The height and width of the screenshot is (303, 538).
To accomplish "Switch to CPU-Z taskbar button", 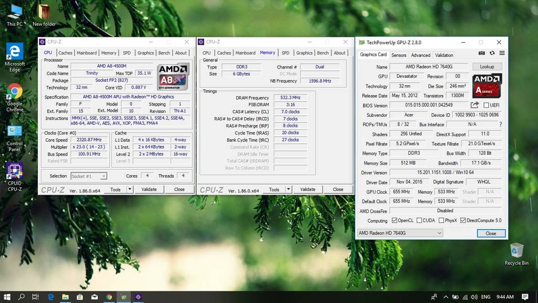I will pyautogui.click(x=138, y=297).
